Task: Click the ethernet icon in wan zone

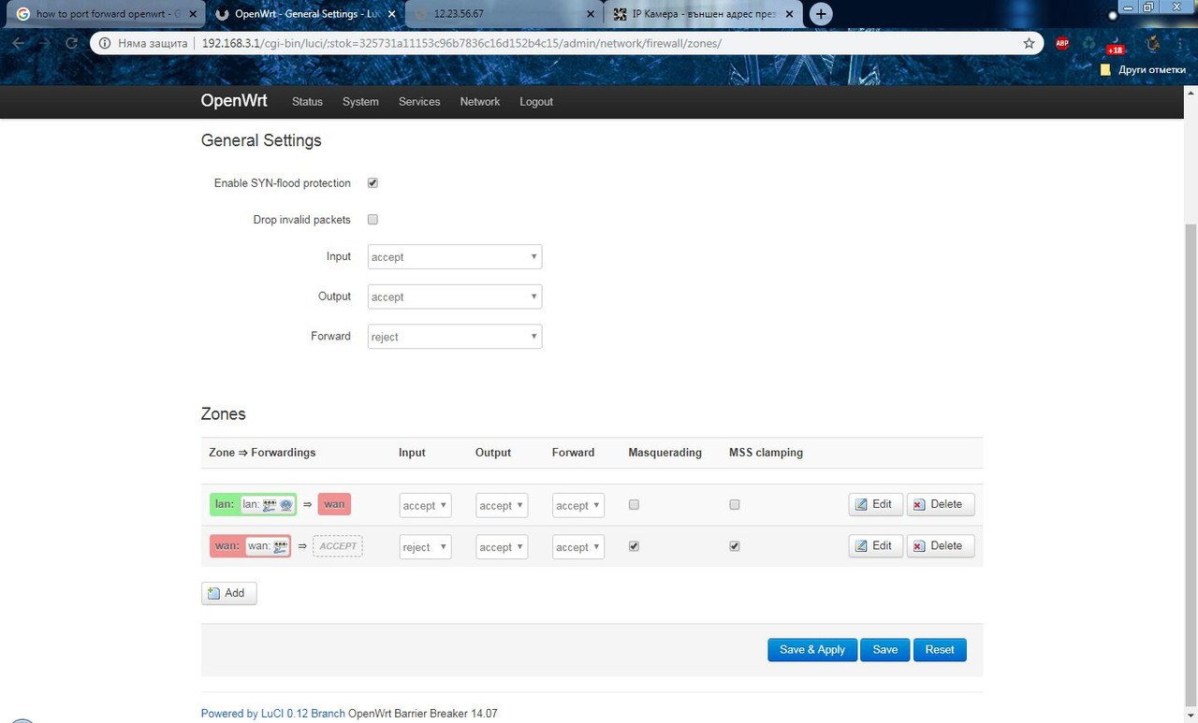Action: coord(280,546)
